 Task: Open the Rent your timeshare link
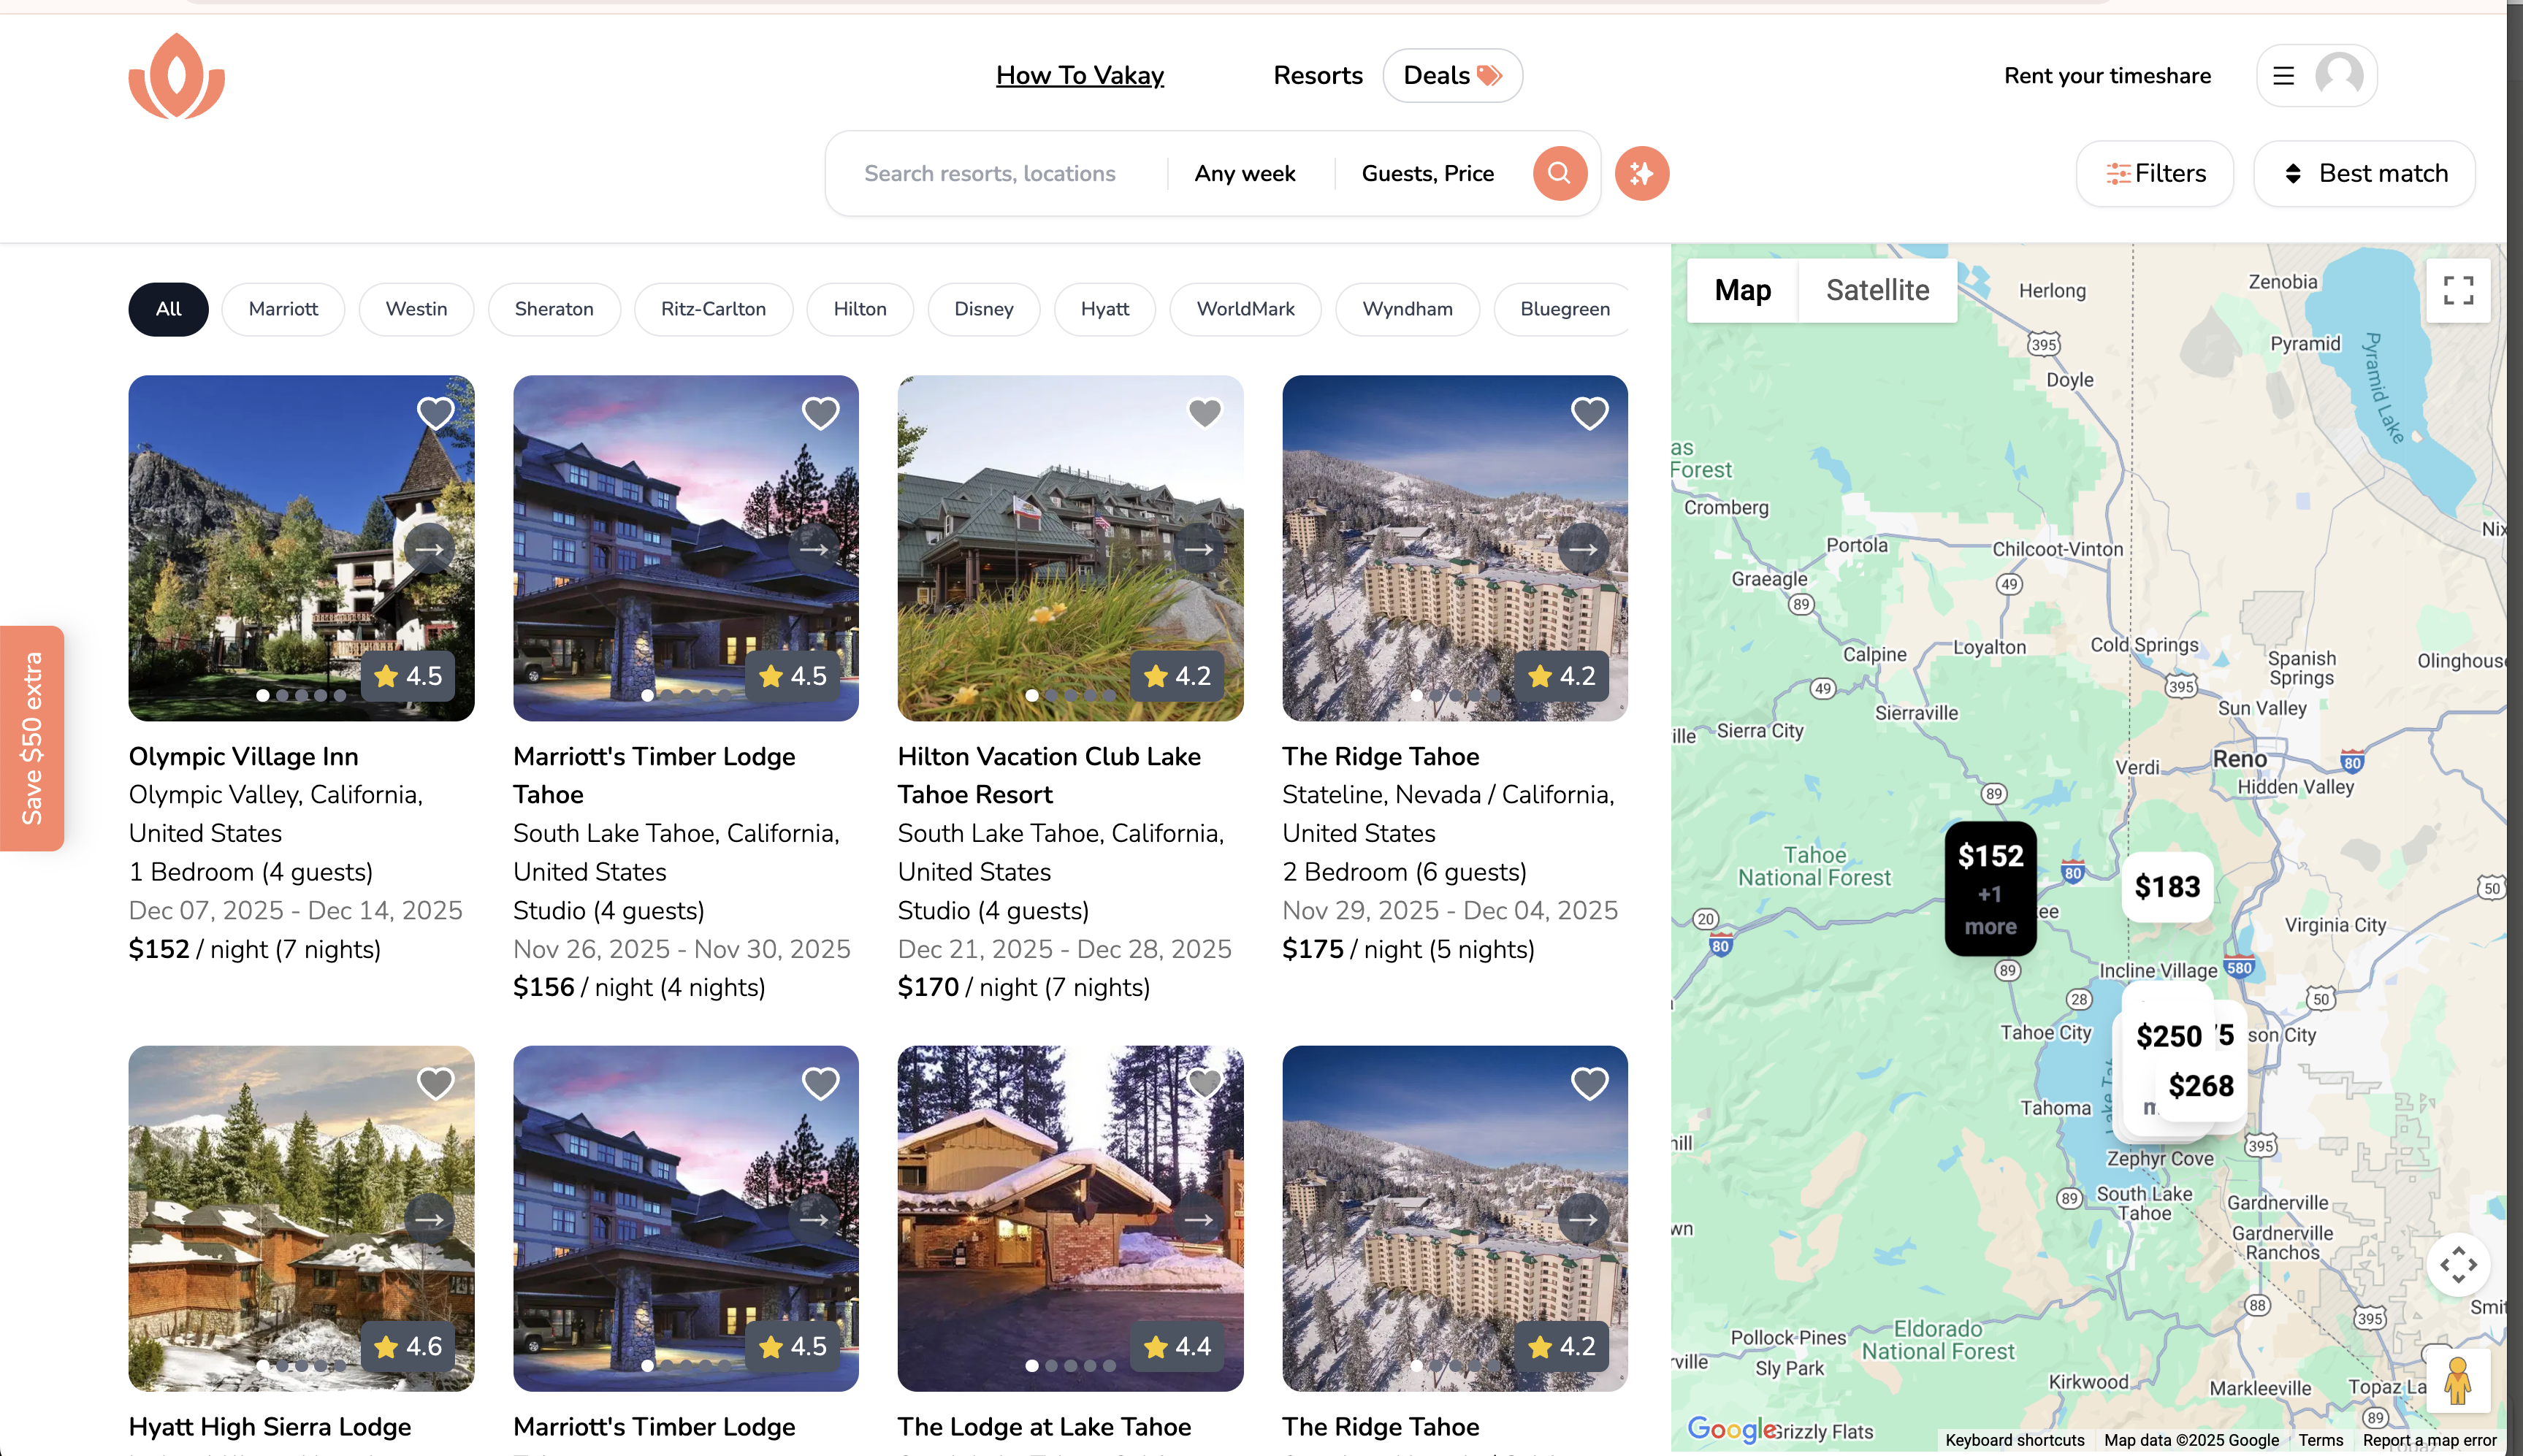point(2107,76)
